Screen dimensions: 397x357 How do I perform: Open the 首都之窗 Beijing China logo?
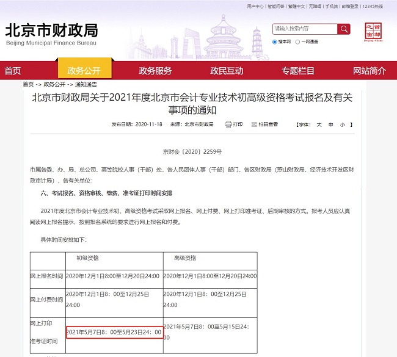373,32
